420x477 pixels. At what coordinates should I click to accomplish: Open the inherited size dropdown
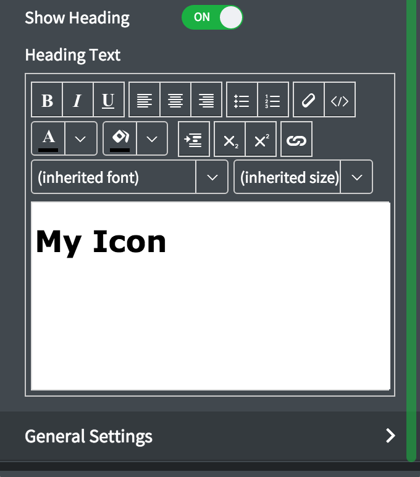tap(356, 177)
